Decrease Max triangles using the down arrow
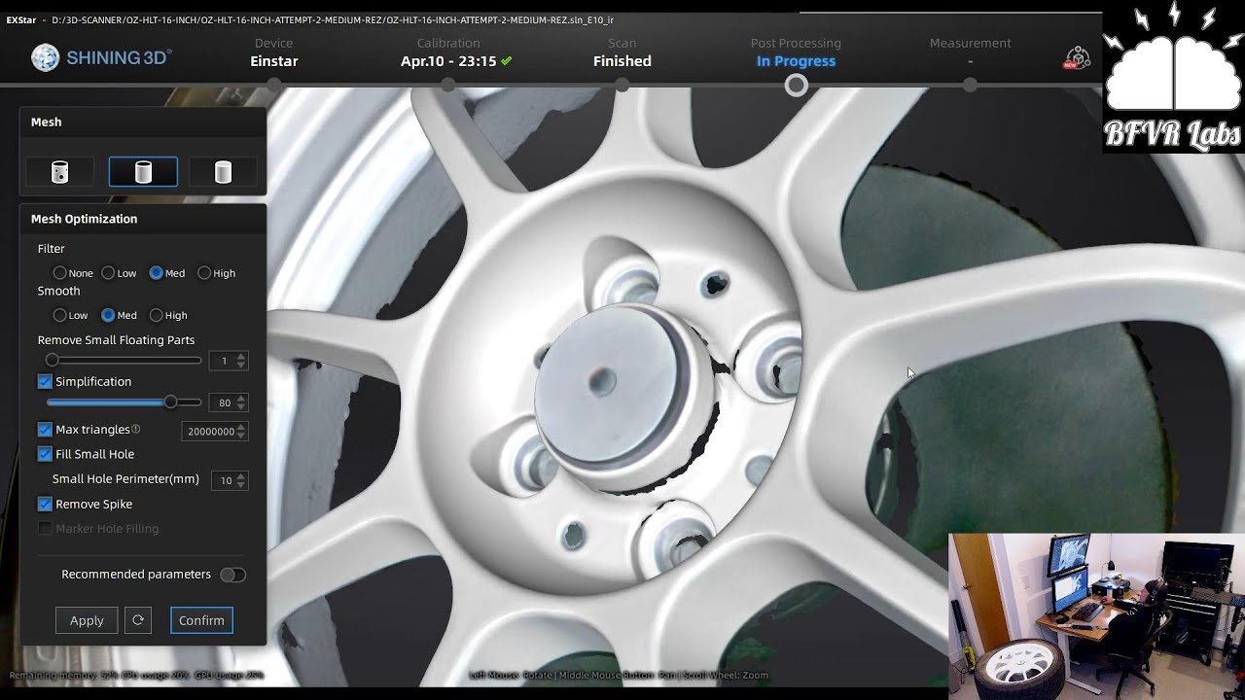Image resolution: width=1245 pixels, height=700 pixels. tap(241, 436)
